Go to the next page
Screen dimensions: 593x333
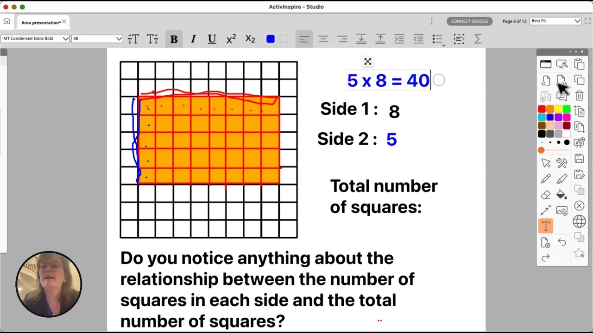tap(561, 80)
